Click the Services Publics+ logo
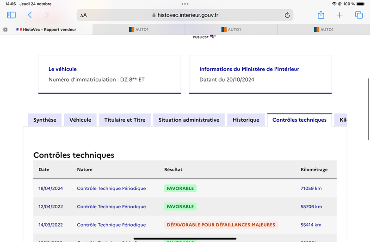The image size is (370, 242). pyautogui.click(x=204, y=37)
